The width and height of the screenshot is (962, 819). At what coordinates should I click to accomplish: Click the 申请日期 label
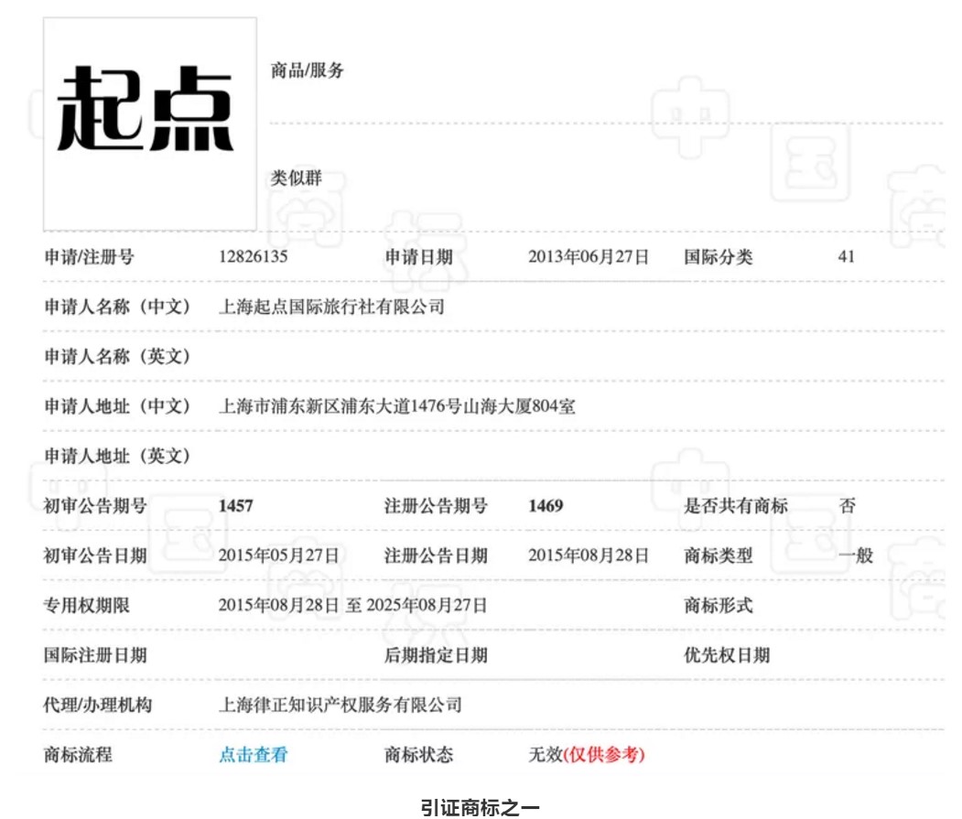pos(418,257)
